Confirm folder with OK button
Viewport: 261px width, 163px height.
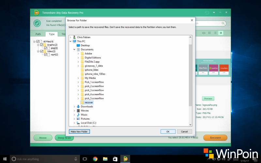[168, 132]
